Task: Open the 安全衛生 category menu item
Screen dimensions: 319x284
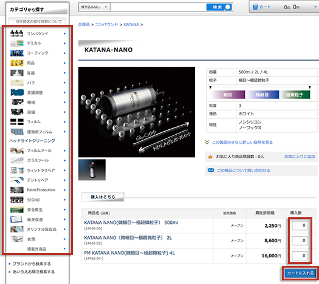Action: pos(38,209)
